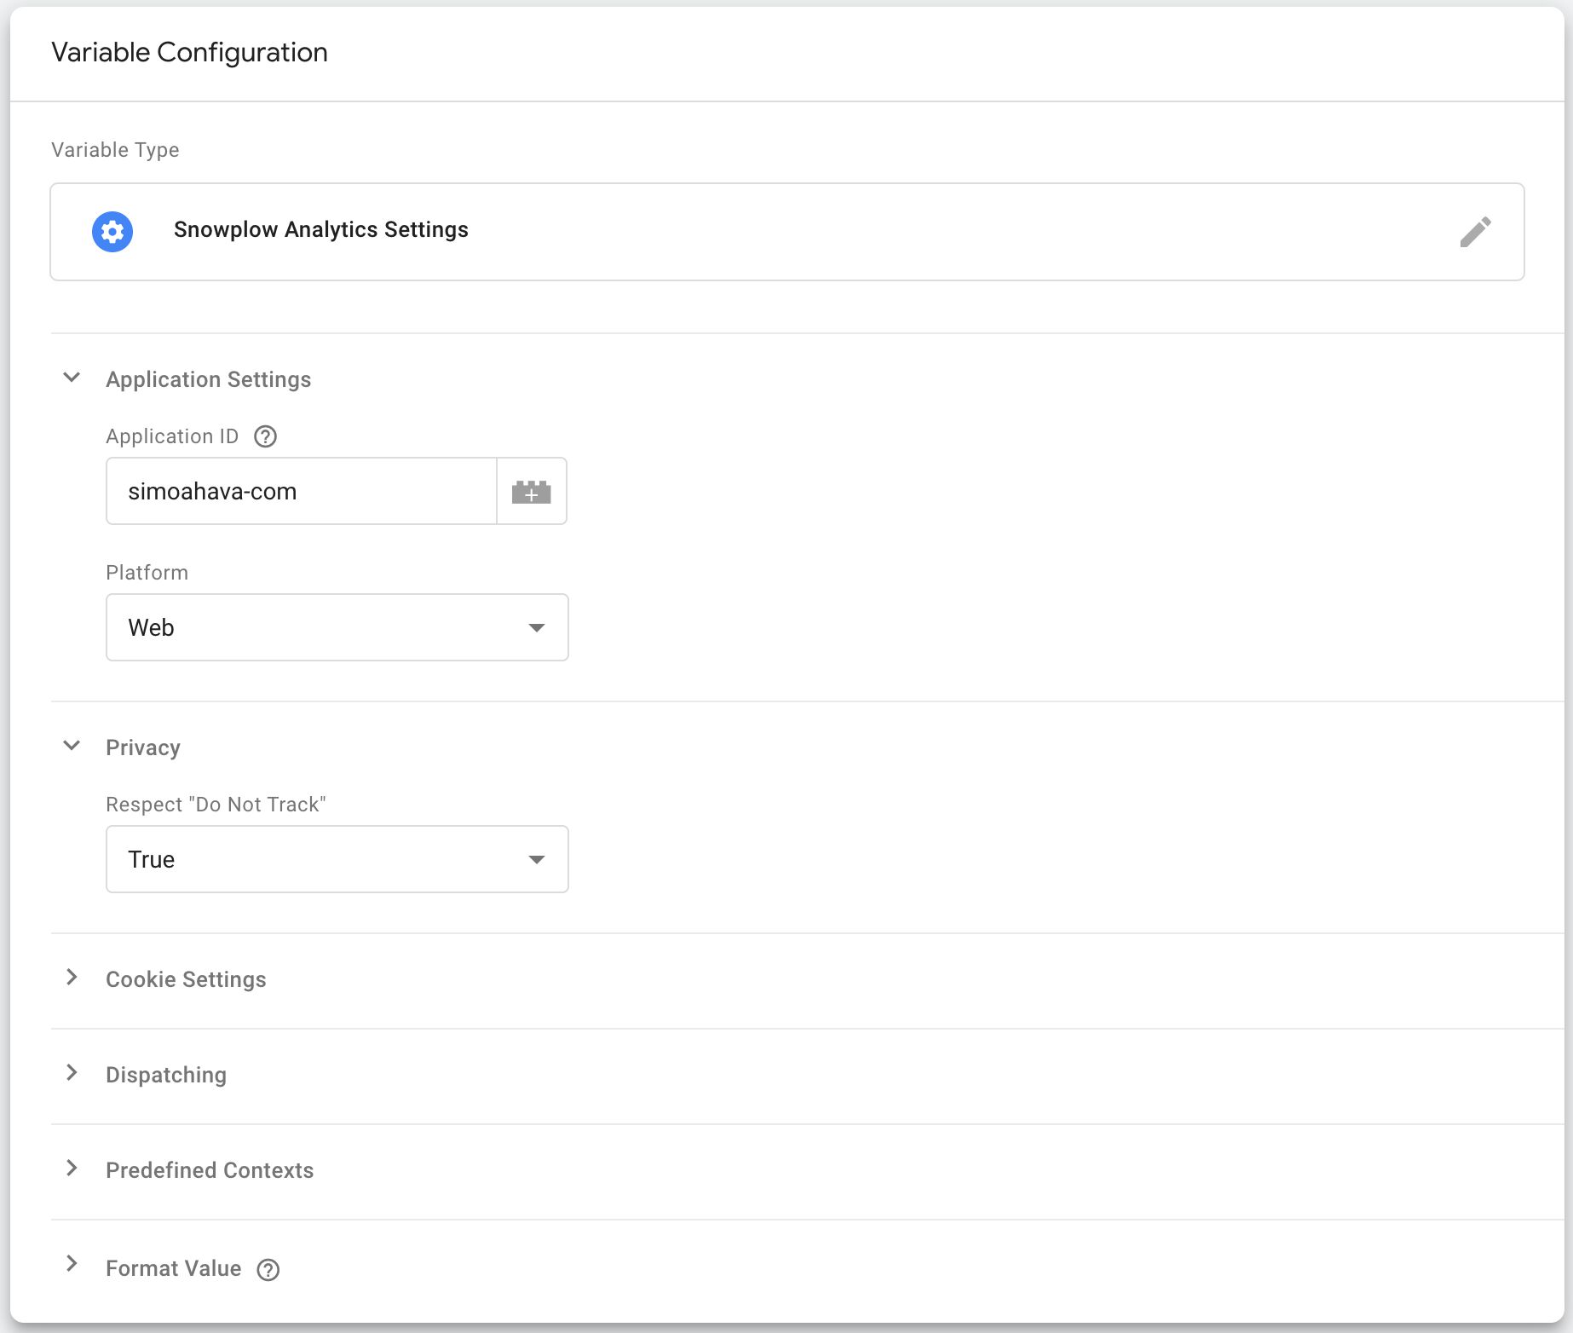Expand the Cookie Settings section
The width and height of the screenshot is (1573, 1333).
click(x=72, y=978)
